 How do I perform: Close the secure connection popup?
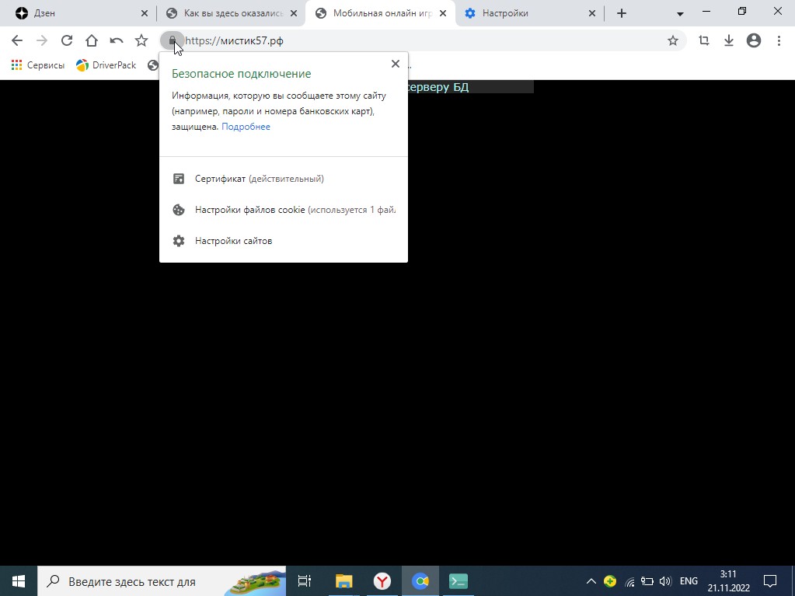click(x=396, y=64)
